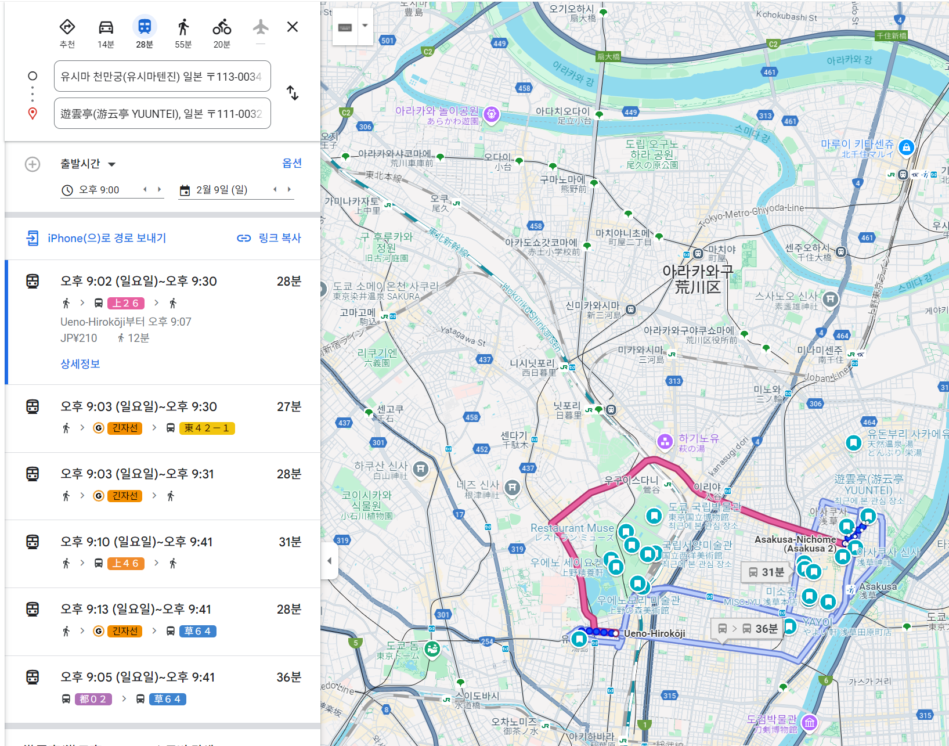Select the driving travel mode icon
This screenshot has width=949, height=746.
click(x=106, y=27)
